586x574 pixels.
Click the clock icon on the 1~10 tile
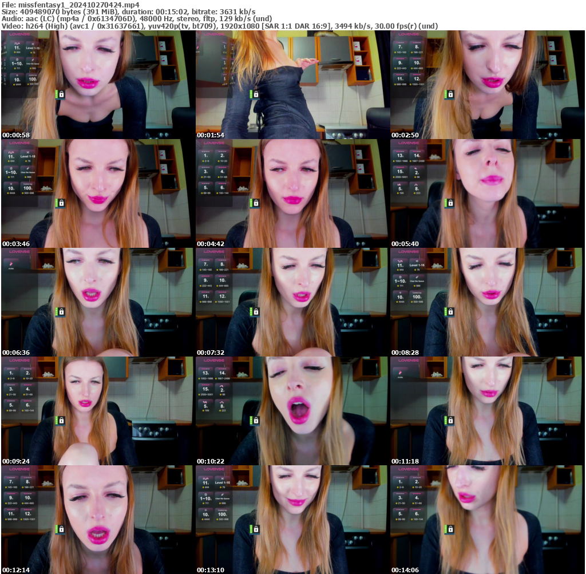[17, 59]
